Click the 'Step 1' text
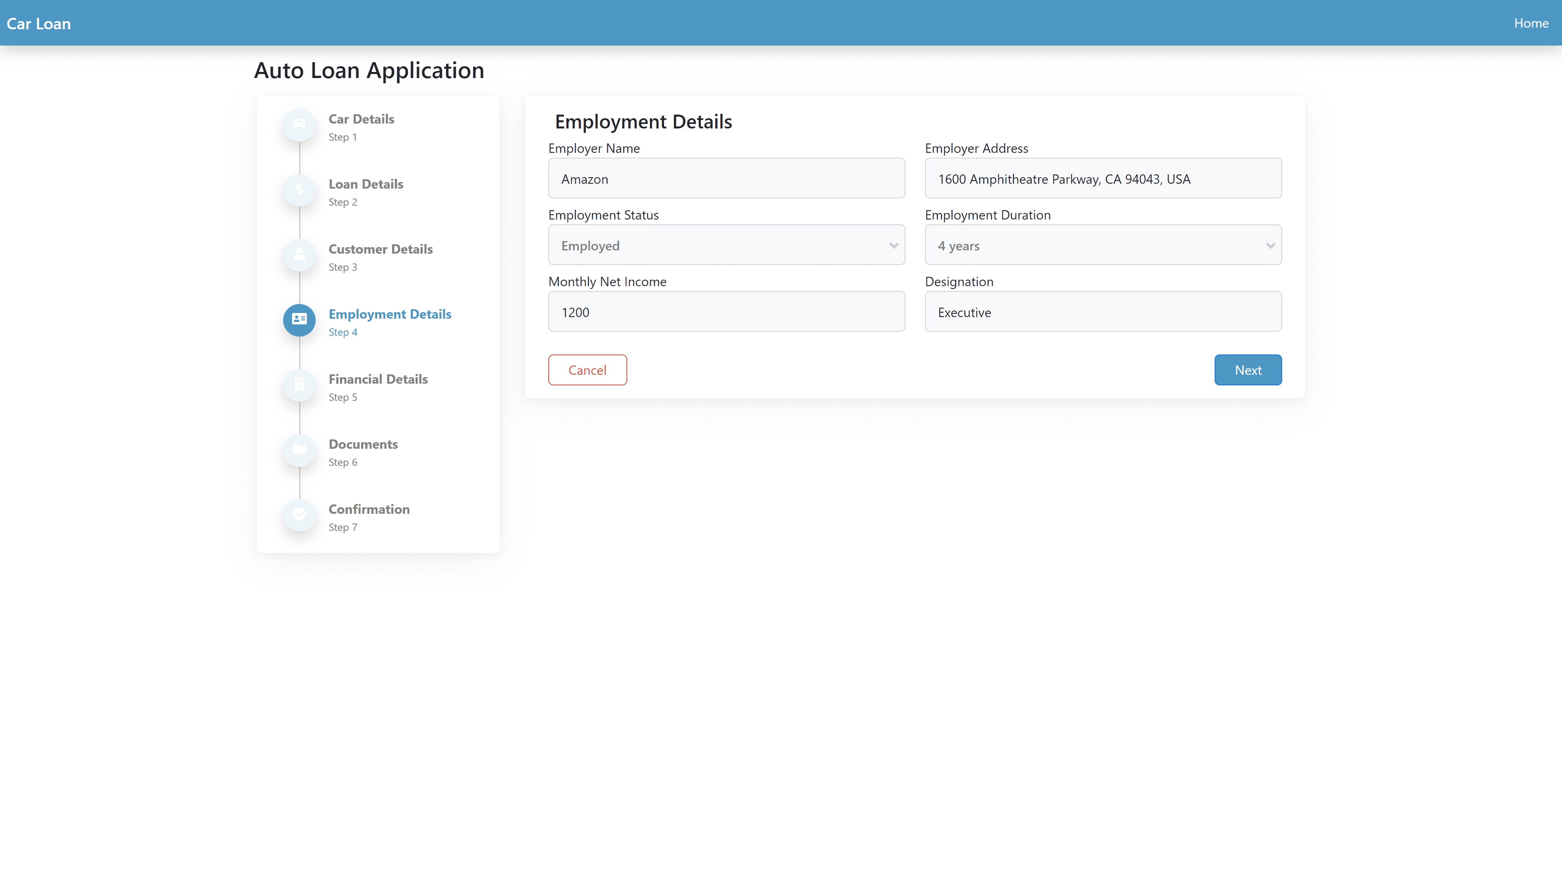1562x878 pixels. tap(343, 137)
